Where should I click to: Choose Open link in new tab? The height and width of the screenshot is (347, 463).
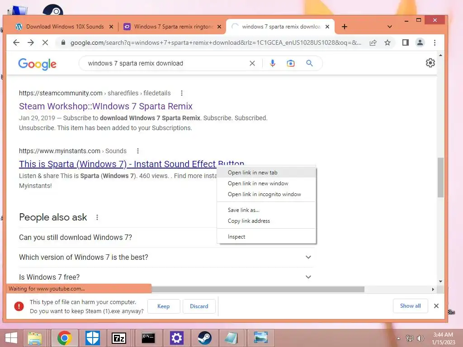[x=266, y=173]
